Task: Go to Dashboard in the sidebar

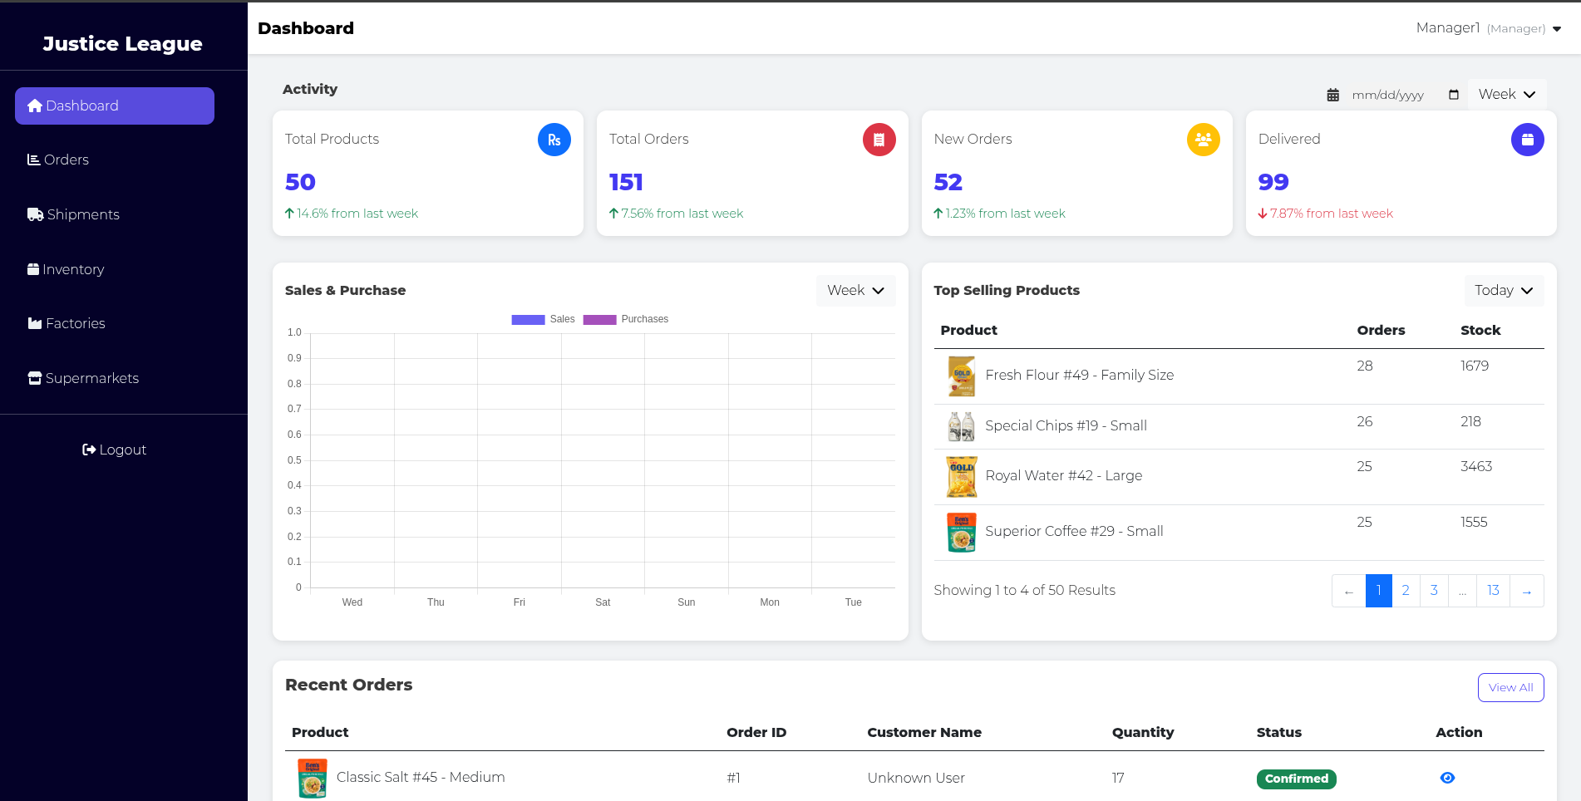Action: pyautogui.click(x=115, y=106)
